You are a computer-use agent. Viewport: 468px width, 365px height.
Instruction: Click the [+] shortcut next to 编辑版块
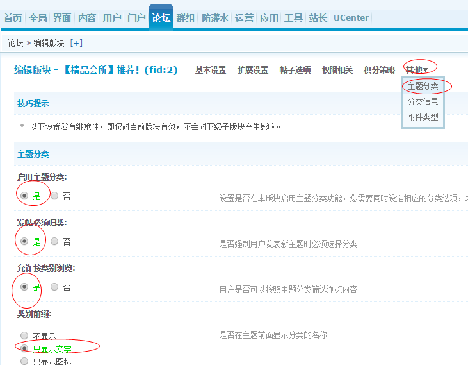[x=76, y=43]
